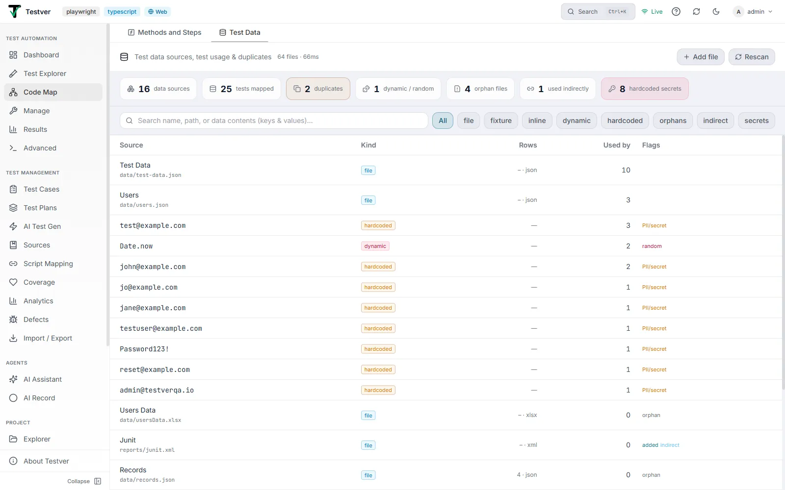Image resolution: width=785 pixels, height=490 pixels.
Task: Open Script Mapping page
Action: click(53, 264)
